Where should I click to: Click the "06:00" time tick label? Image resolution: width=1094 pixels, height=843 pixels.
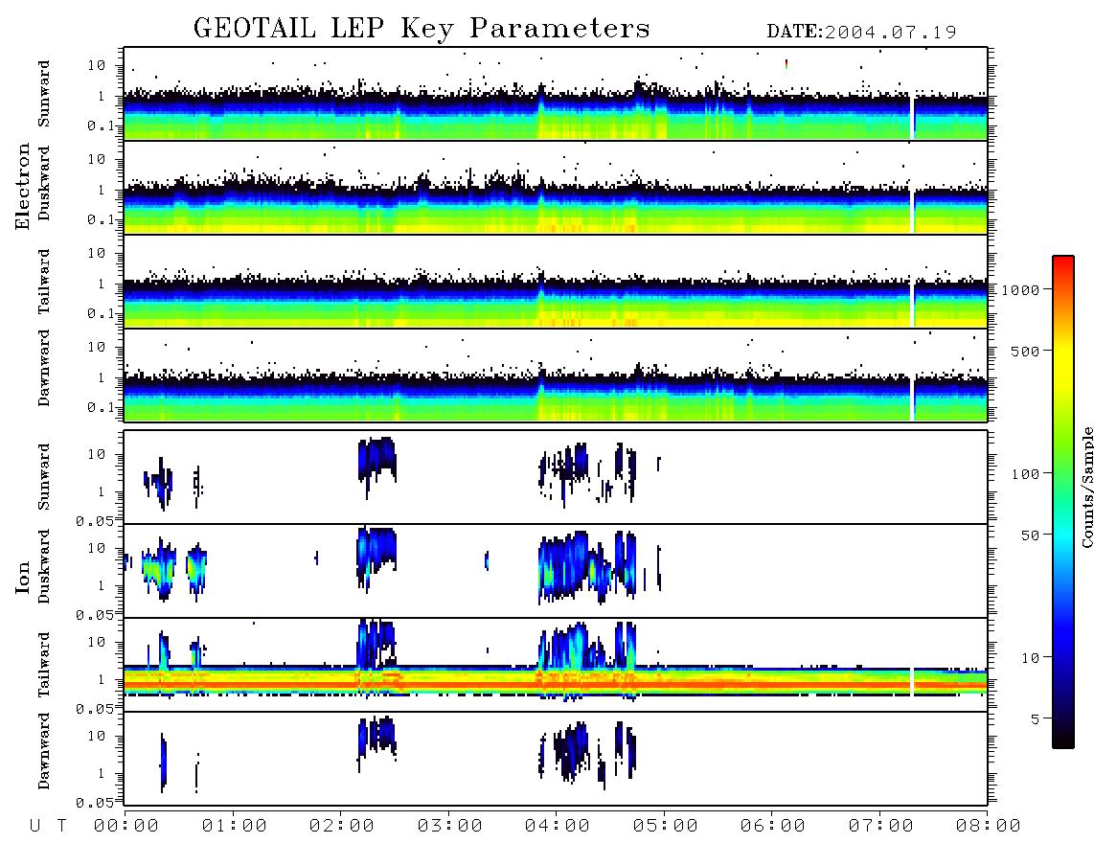[772, 827]
